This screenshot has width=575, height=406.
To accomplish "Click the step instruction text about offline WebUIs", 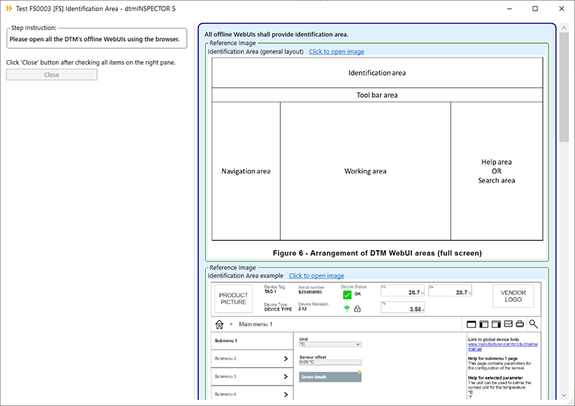I will 95,40.
